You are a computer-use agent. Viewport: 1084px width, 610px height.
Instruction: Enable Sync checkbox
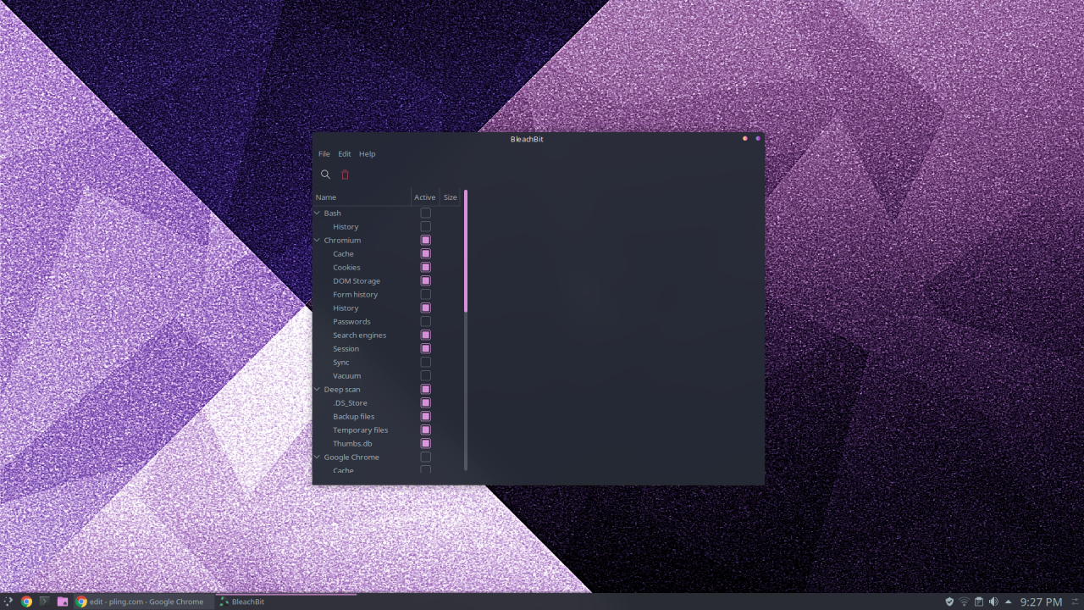click(425, 362)
